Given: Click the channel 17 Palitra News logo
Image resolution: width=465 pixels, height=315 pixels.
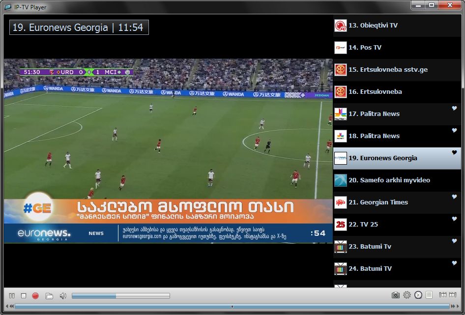Looking at the screenshot, I should [341, 114].
